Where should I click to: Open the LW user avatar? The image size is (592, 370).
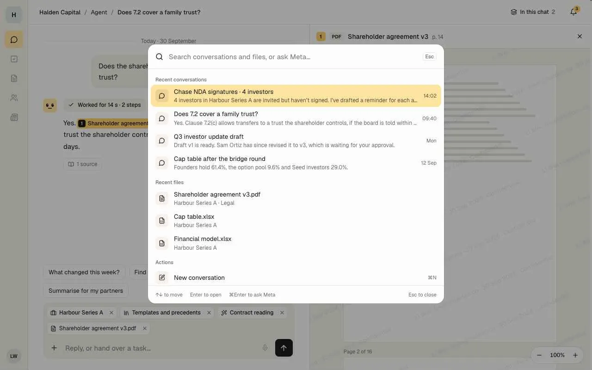click(14, 356)
